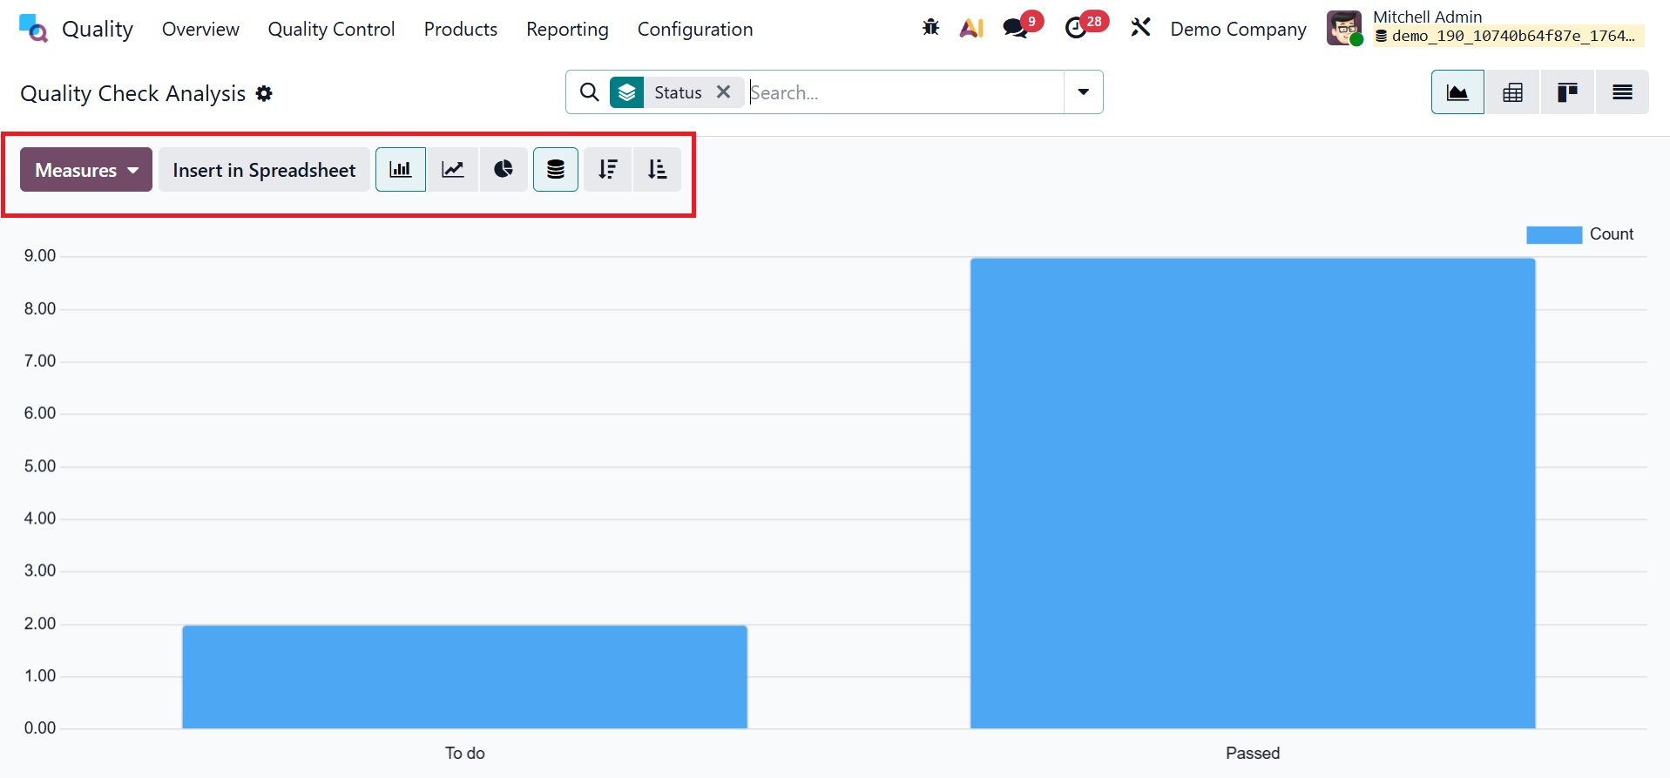Screen dimensions: 1670x778
Task: Click Mitchell Admin avatar picture
Action: (x=1344, y=28)
